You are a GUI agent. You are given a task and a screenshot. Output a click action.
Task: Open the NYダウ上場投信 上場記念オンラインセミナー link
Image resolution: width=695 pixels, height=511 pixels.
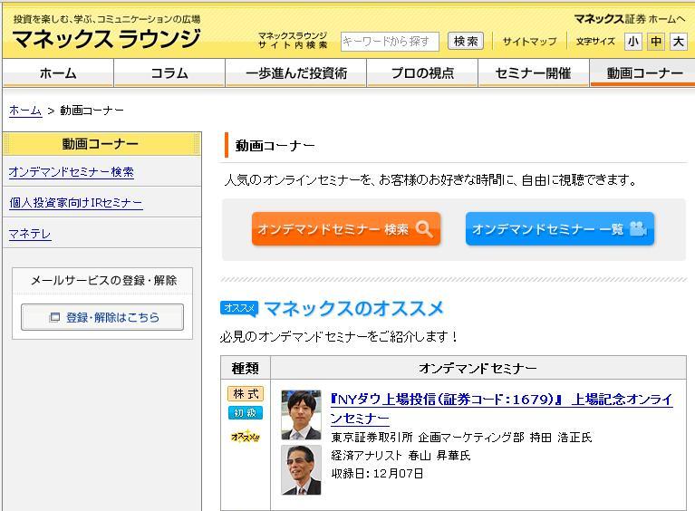501,409
